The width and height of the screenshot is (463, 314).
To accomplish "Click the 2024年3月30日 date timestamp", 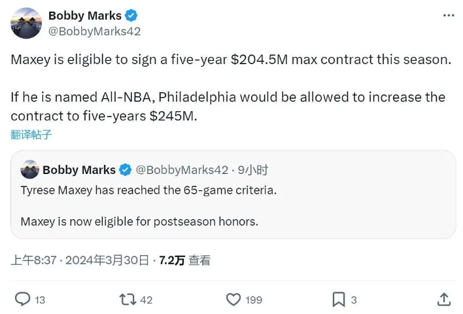I will (109, 260).
